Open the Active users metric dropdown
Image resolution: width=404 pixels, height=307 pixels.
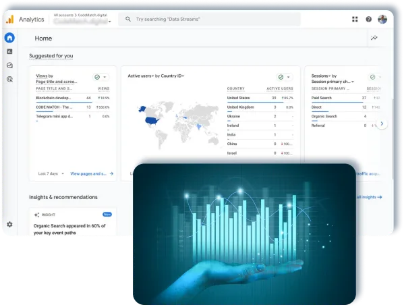click(x=141, y=76)
